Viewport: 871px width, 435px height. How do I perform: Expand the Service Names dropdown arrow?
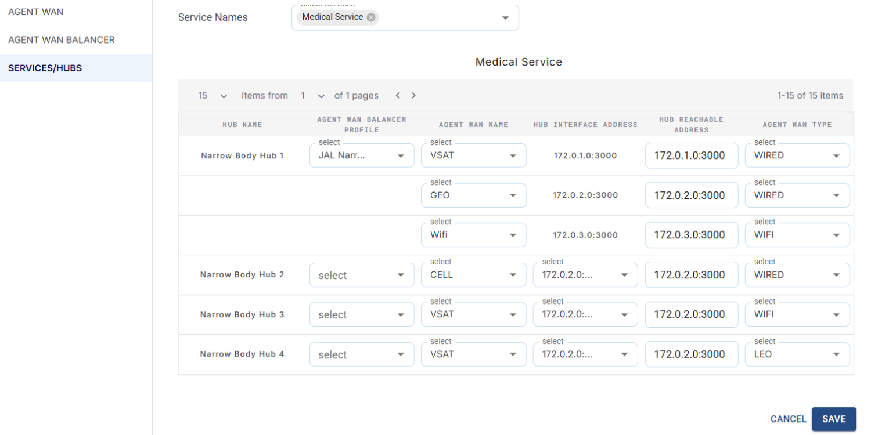[x=505, y=18]
